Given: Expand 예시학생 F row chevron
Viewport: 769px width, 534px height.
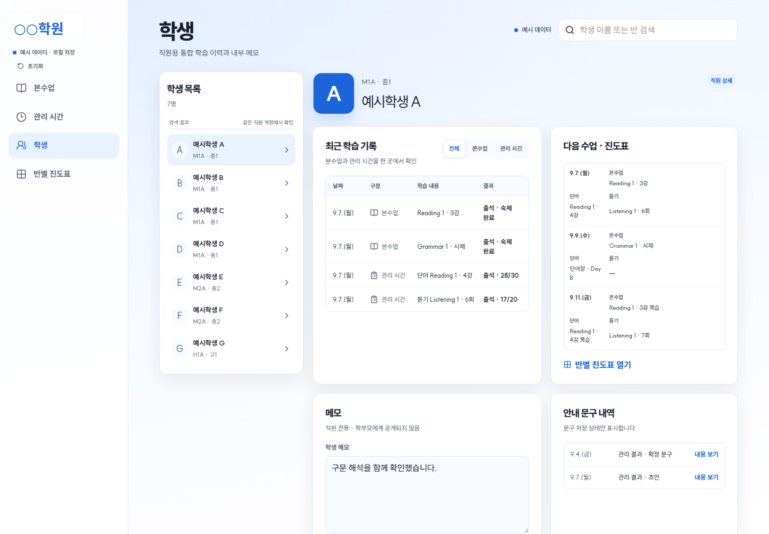Looking at the screenshot, I should tap(287, 316).
